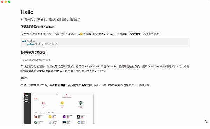Viewport: 210px width, 129px height.
Task: Close the window with the red button
Action: click(x=2, y=2)
